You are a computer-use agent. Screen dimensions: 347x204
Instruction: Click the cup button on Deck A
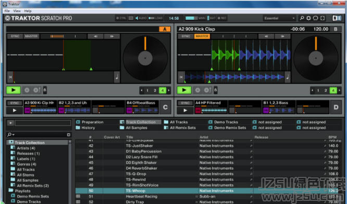coord(36,90)
